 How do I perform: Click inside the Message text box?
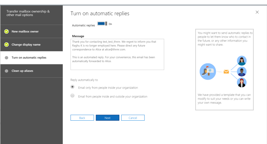pos(117,54)
